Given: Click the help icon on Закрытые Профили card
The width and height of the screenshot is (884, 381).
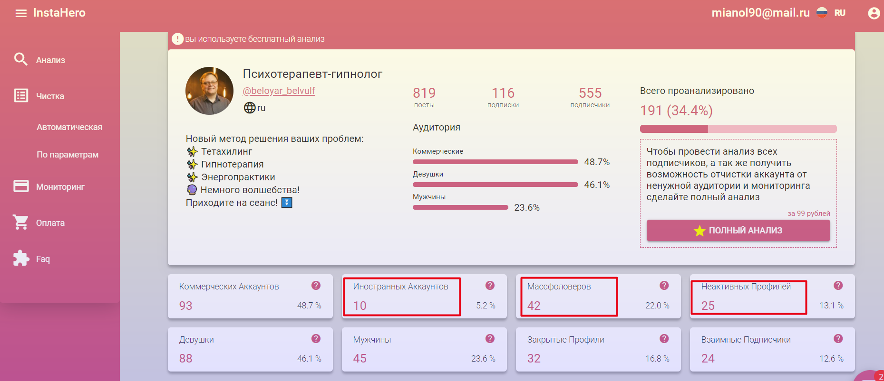Looking at the screenshot, I should click(x=664, y=339).
